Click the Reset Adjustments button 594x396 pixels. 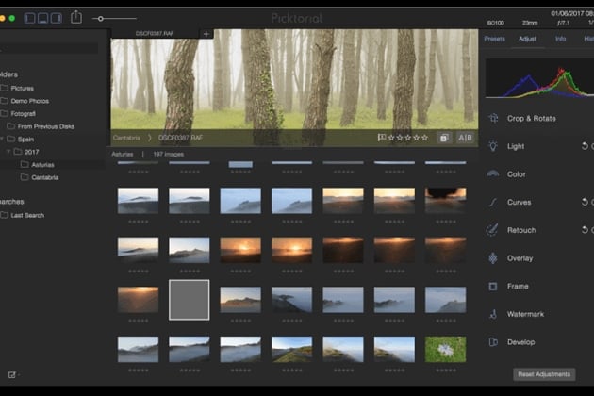[x=544, y=374]
